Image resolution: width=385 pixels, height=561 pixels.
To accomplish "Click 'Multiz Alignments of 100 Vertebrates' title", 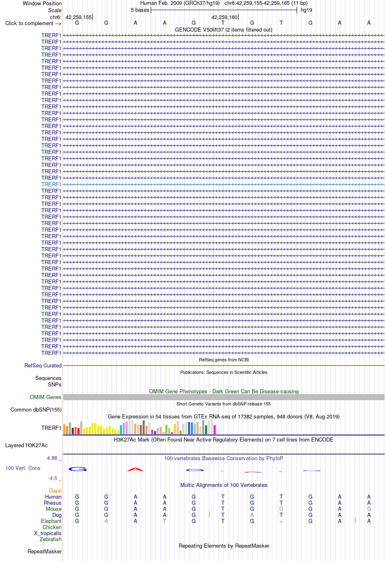I will 224,485.
